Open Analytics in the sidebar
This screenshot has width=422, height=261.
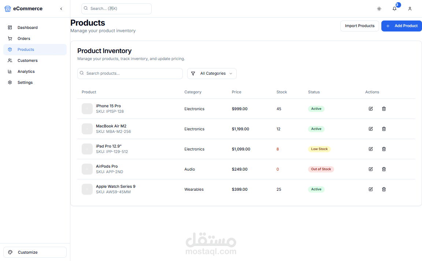coord(35,72)
